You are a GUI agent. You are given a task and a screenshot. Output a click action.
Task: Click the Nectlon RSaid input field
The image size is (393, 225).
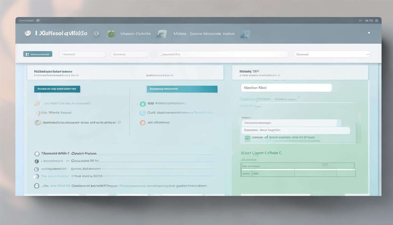(286, 88)
